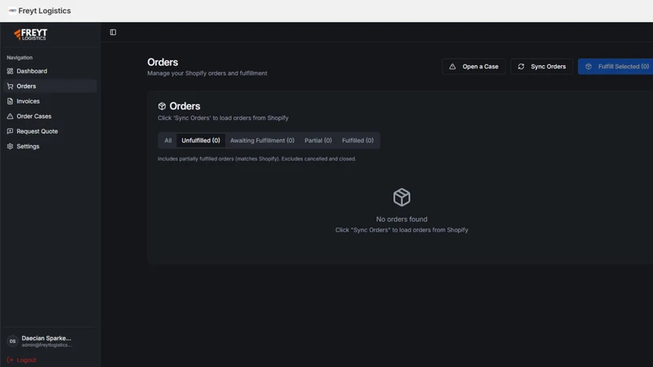Click the box icon in Fulfill Selected
Viewport: 653px width, 367px height.
pos(589,67)
